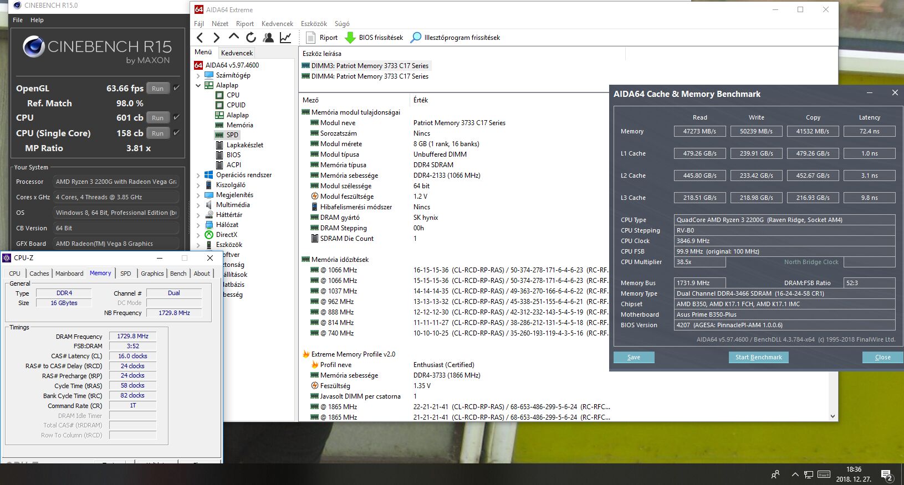The width and height of the screenshot is (904, 485).
Task: Open the taskbar network icon
Action: (809, 474)
